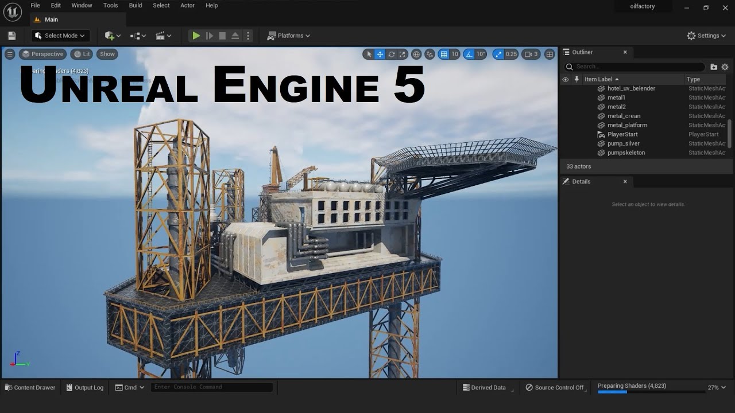Toggle scale snapping
The image size is (735, 413).
point(498,54)
